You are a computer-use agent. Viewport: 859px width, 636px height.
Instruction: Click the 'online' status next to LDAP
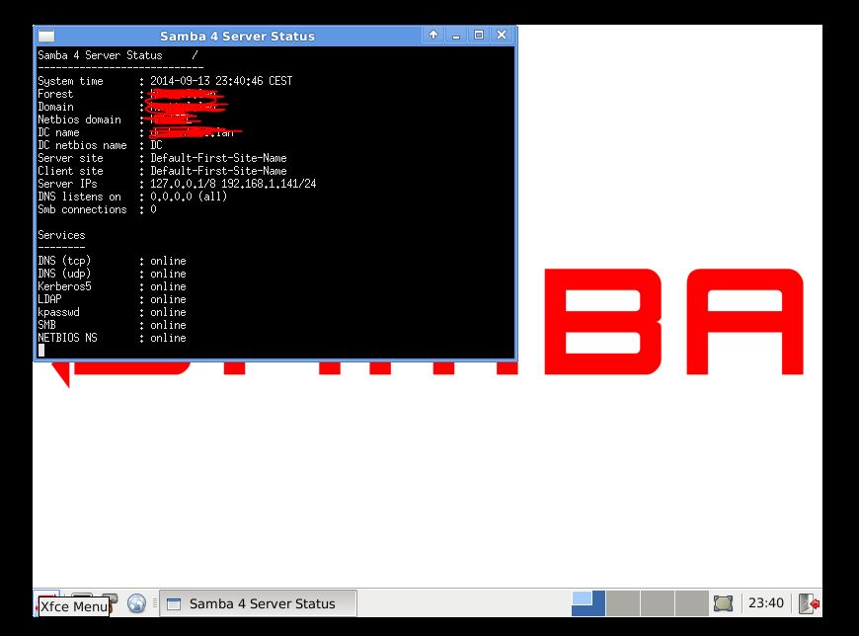(x=168, y=299)
